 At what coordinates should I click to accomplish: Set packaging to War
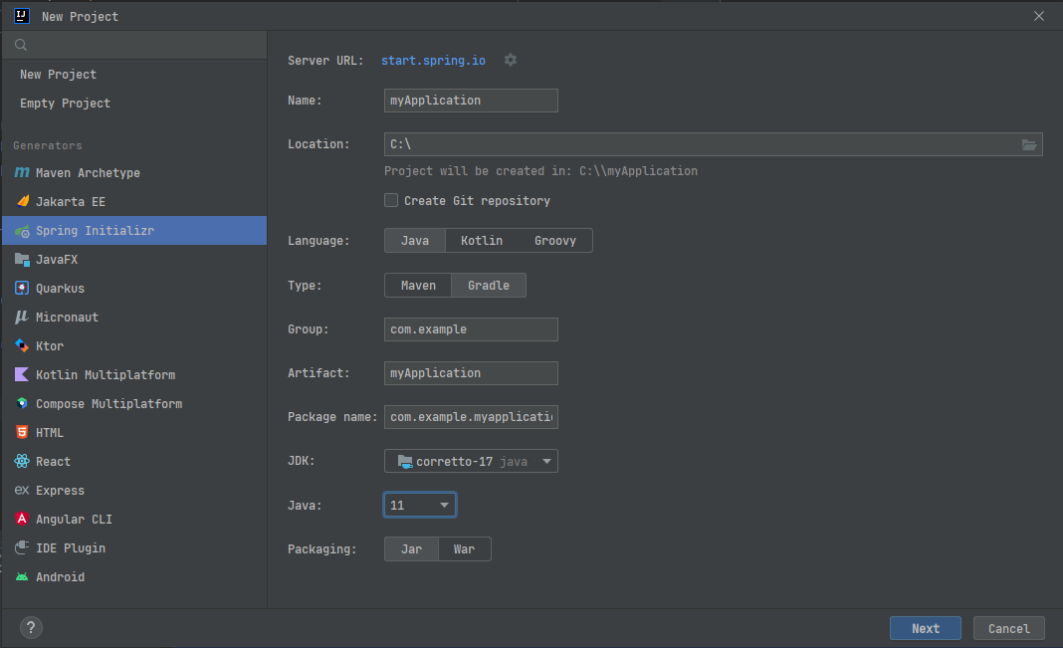465,549
